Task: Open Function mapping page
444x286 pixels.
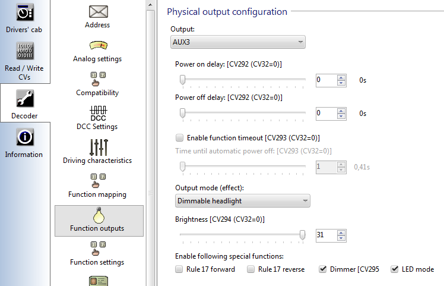Action: [97, 186]
